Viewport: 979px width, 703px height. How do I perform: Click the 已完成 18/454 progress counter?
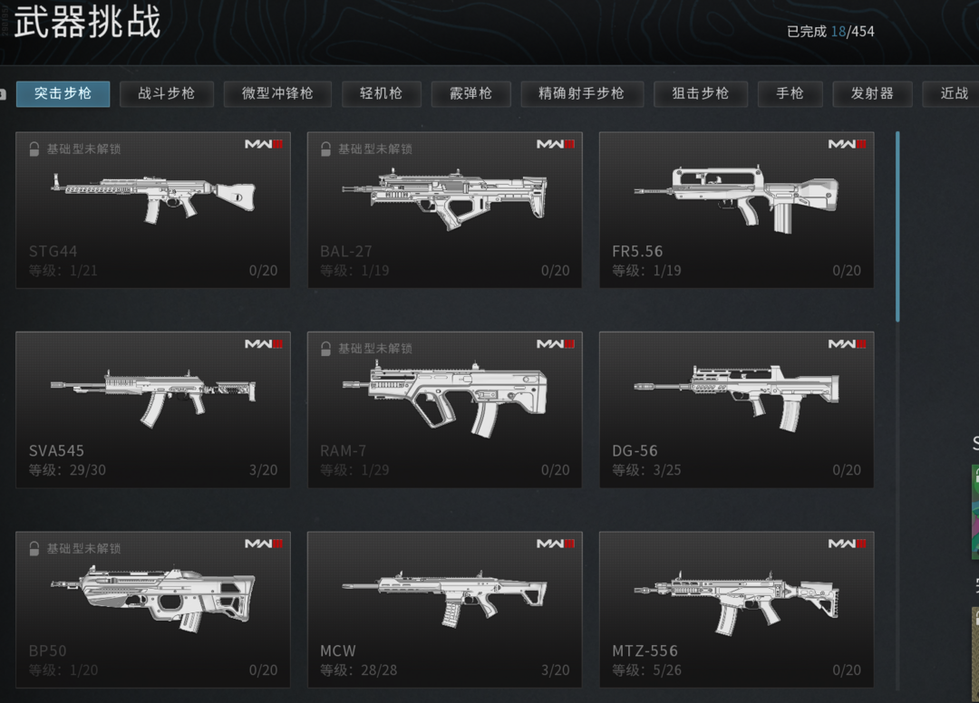830,31
